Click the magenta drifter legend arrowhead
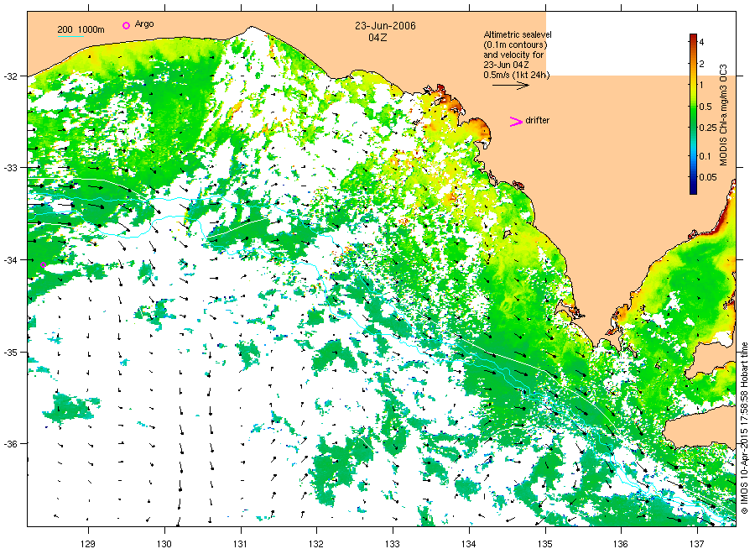755x554 pixels. pos(516,122)
